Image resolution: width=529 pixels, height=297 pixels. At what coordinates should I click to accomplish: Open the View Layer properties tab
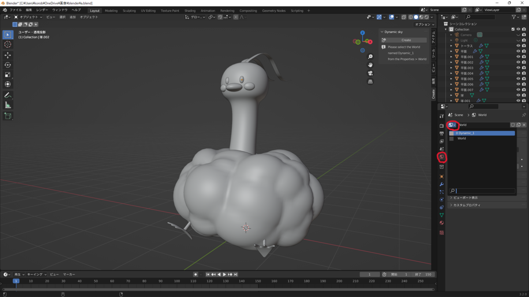tap(441, 141)
